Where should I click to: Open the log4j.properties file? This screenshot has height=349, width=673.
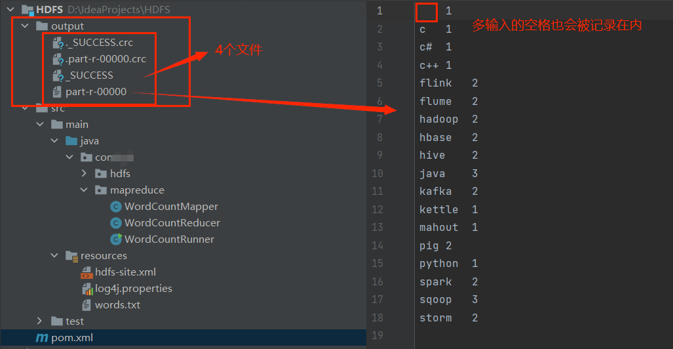point(134,289)
